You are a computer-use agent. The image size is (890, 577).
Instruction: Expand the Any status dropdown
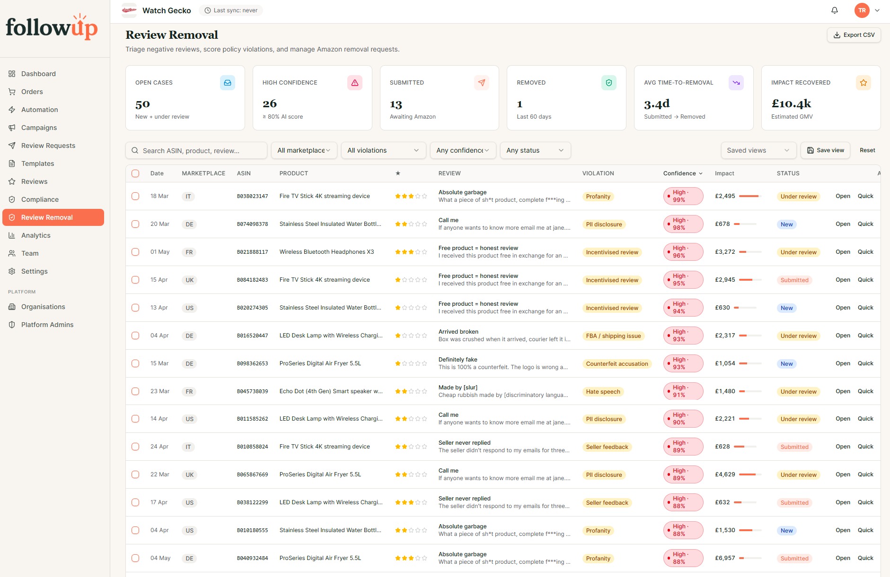pos(535,150)
